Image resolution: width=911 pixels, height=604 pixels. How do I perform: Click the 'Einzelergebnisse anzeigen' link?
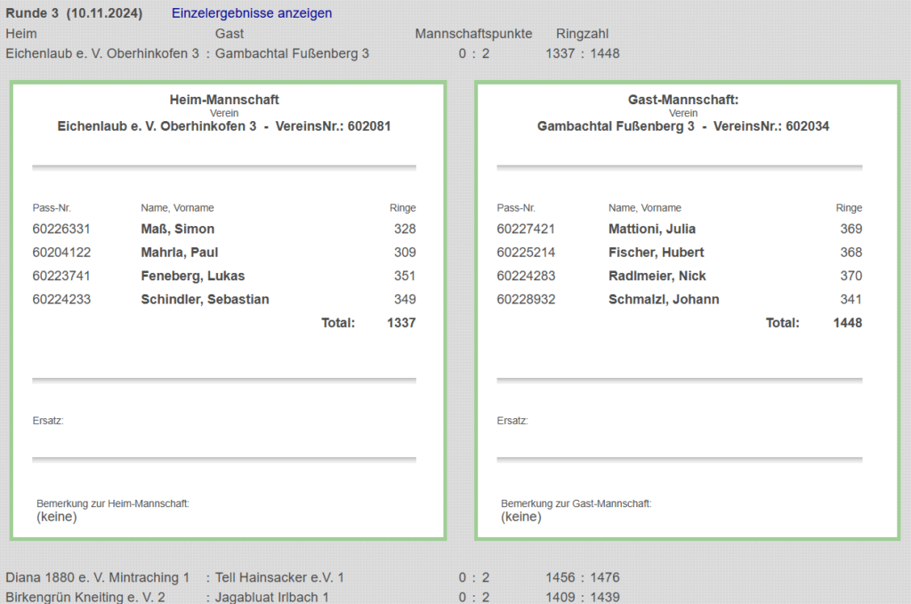click(x=252, y=13)
